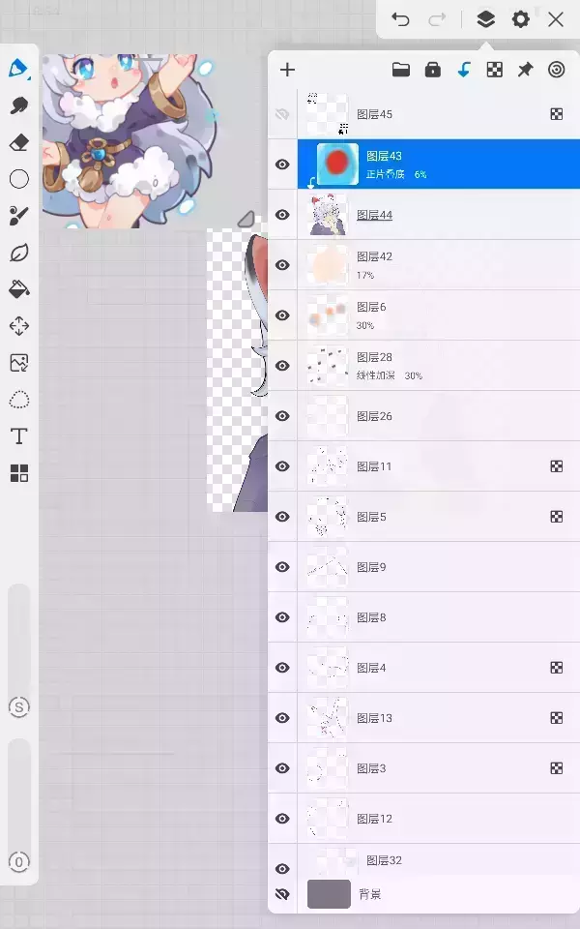Click the layer lock icon
The width and height of the screenshot is (580, 929).
point(433,70)
